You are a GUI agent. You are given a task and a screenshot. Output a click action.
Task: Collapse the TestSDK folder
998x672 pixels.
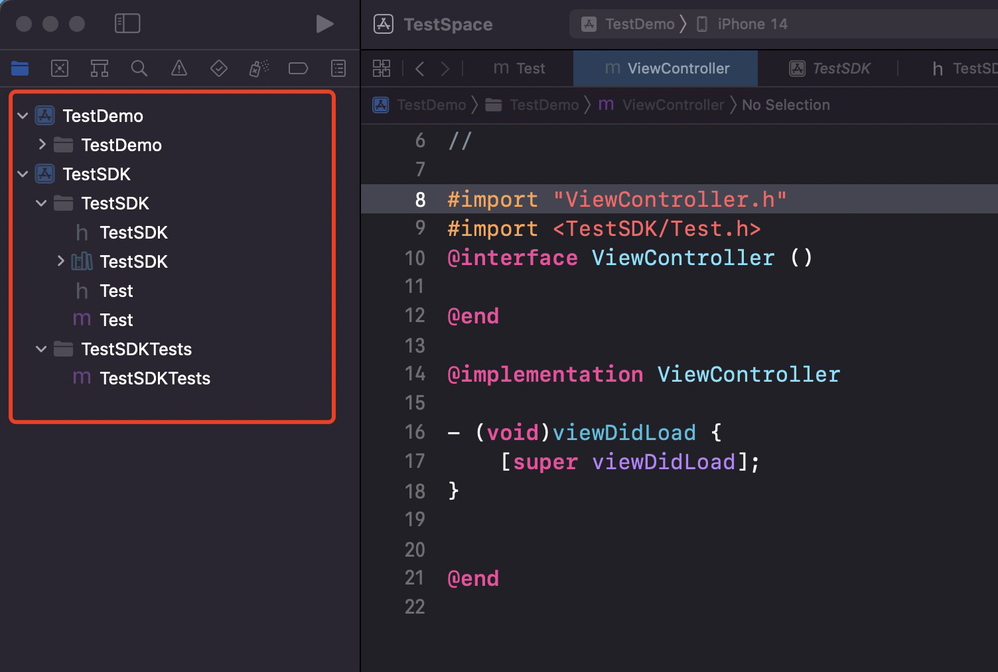coord(41,203)
